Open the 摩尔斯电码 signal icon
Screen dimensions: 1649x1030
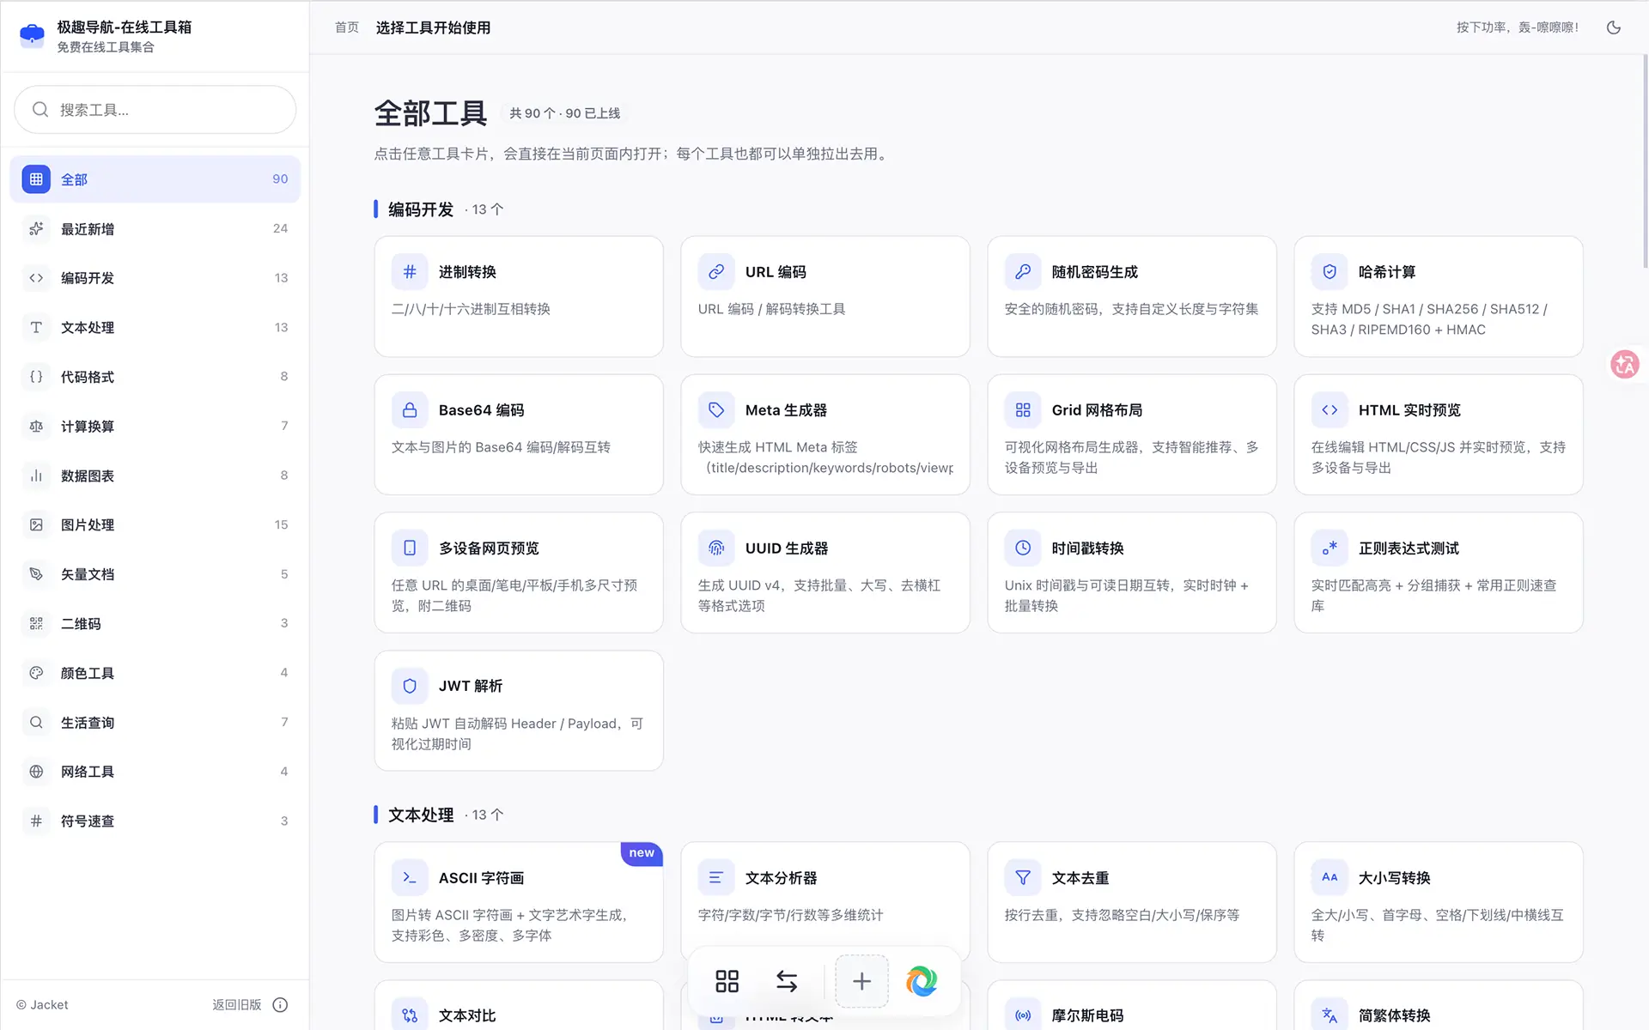pyautogui.click(x=1023, y=1015)
